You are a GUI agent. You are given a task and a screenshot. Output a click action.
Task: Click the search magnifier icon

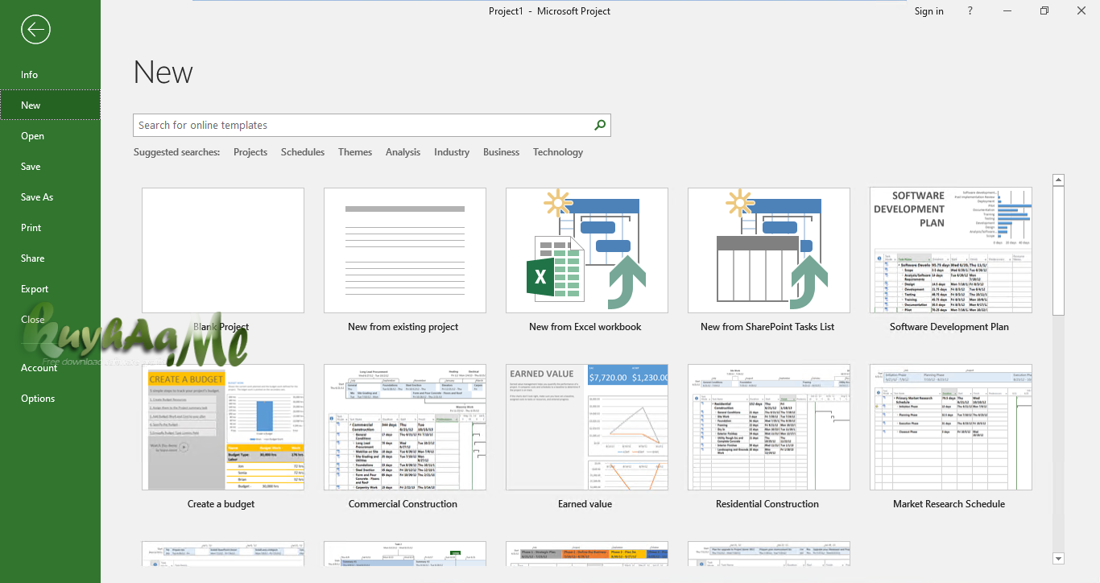(599, 125)
